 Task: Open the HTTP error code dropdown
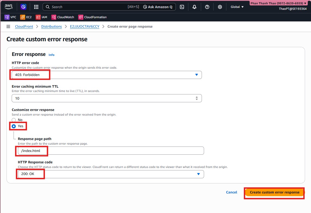click(106, 75)
